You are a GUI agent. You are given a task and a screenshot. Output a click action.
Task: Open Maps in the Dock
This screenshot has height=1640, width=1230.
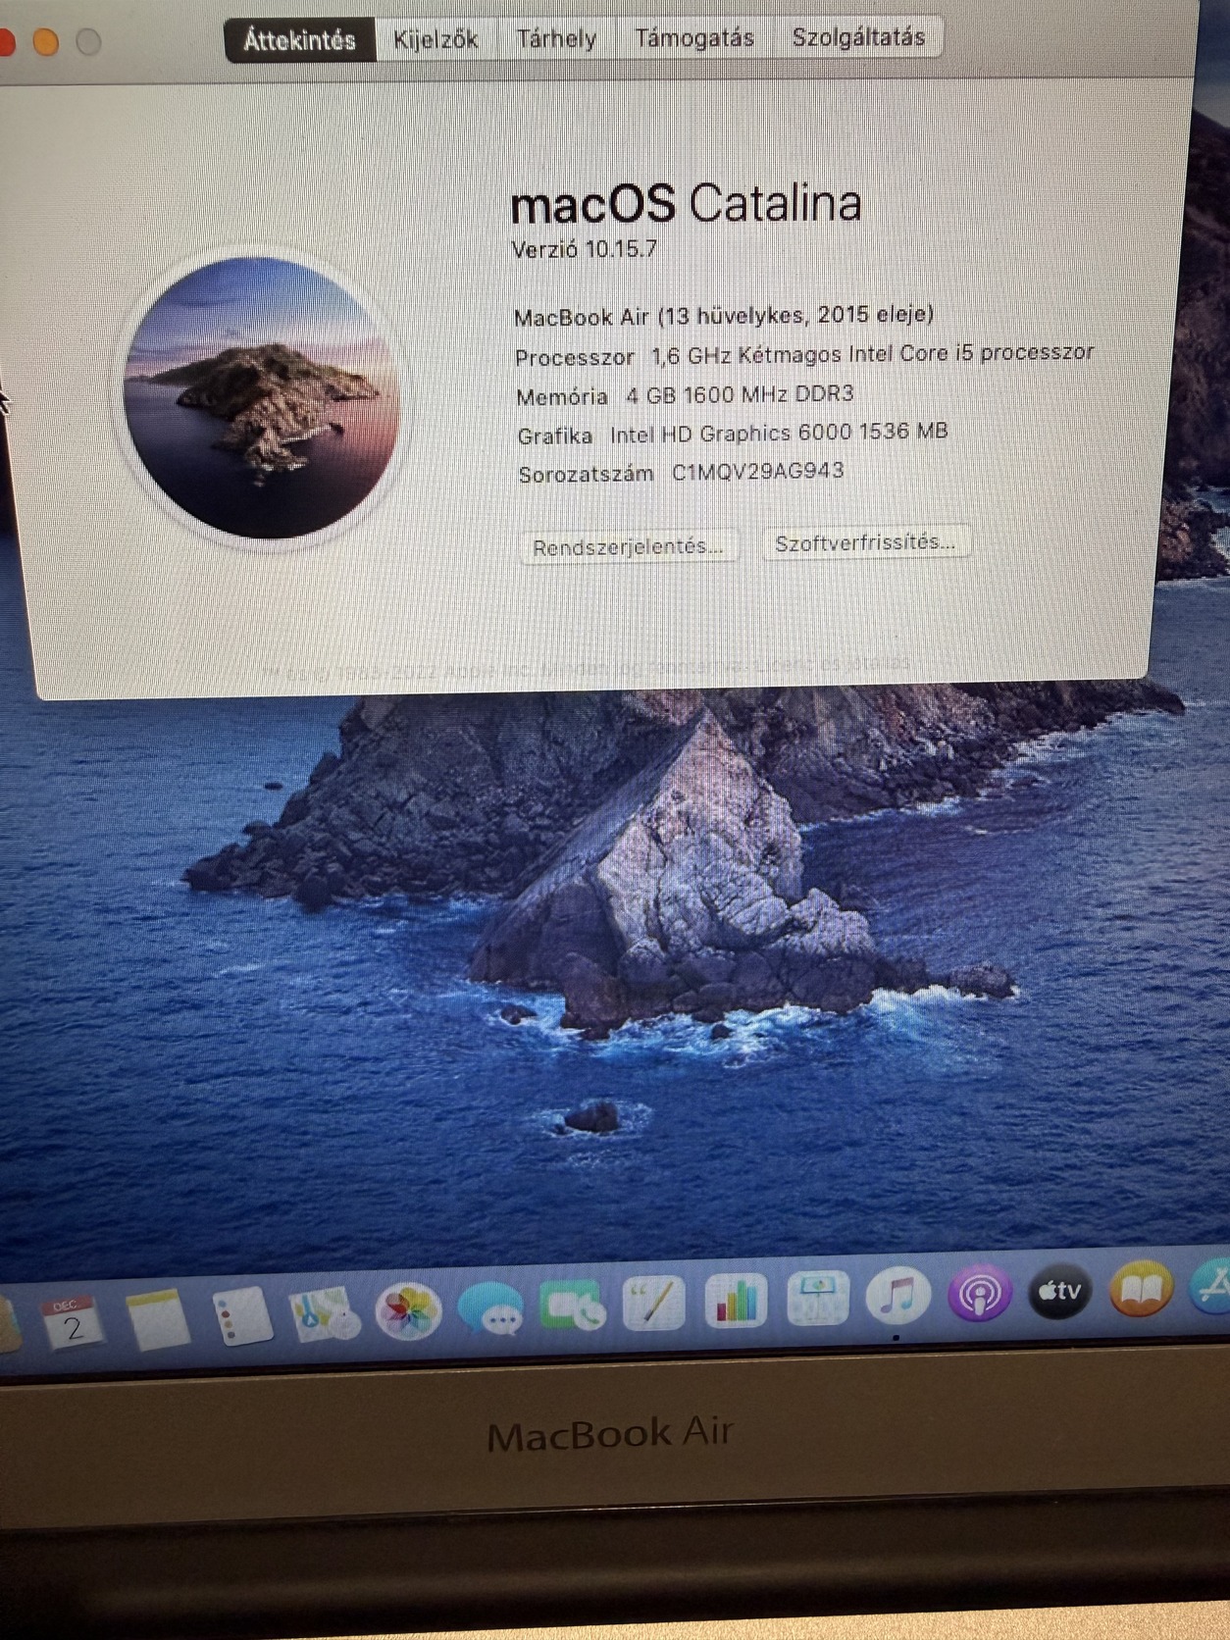click(324, 1312)
